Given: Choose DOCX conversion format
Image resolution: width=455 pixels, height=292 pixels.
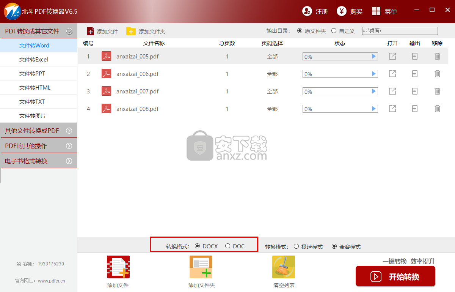Looking at the screenshot, I should click(197, 246).
